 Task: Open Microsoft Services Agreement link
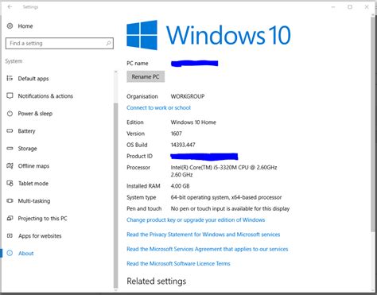click(x=208, y=249)
